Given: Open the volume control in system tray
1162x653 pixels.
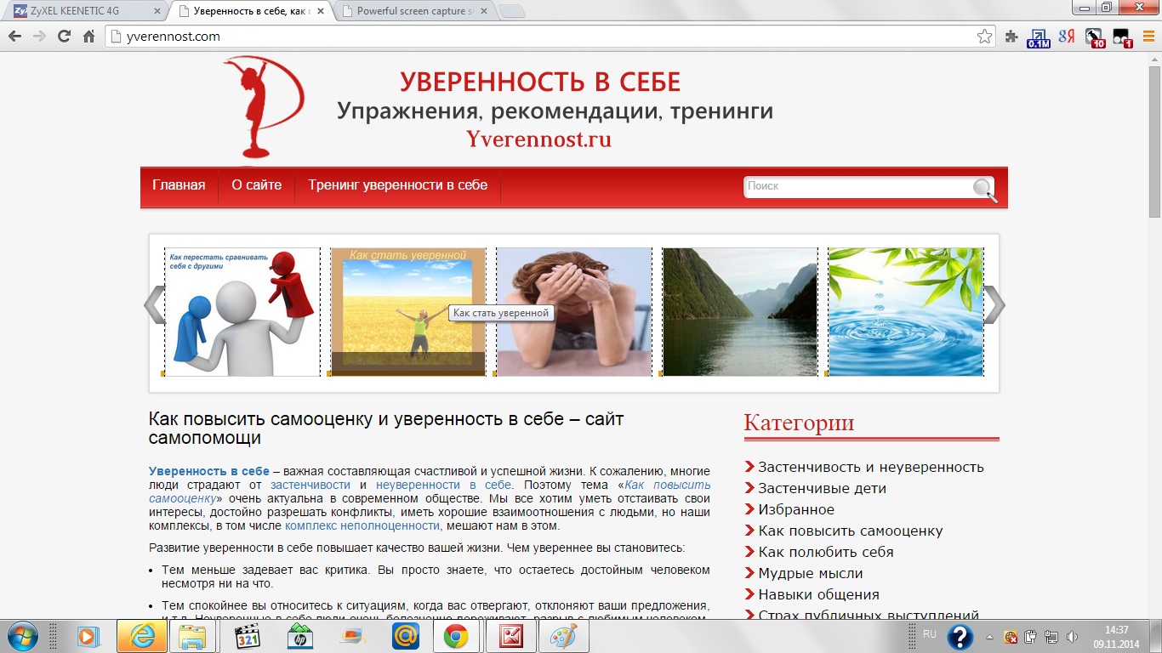Looking at the screenshot, I should click(1073, 637).
